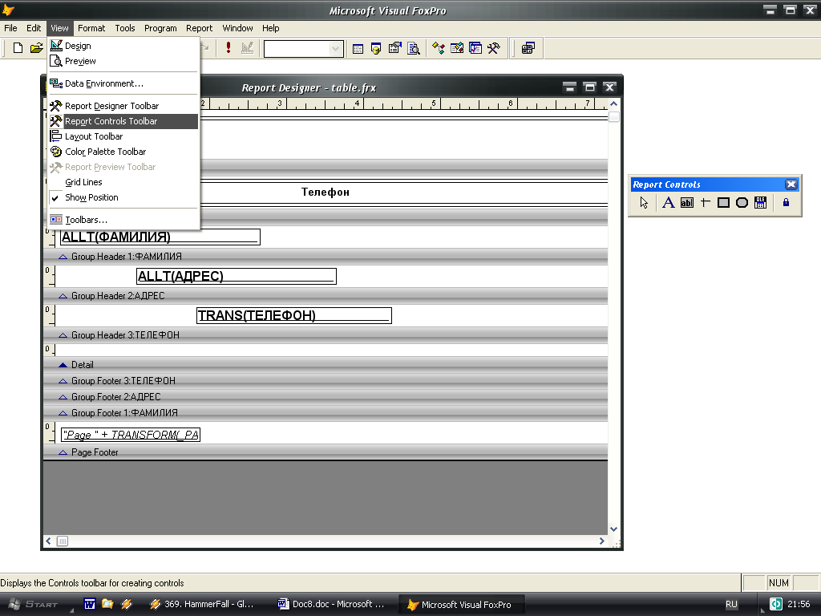Toggle Grid Lines in View menu

pyautogui.click(x=123, y=182)
